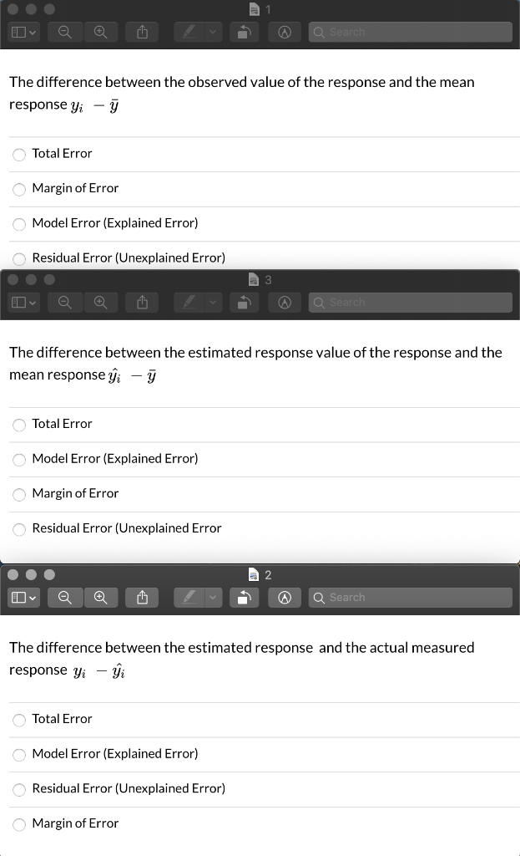
Task: Select Total Error in window 3
Action: tap(19, 425)
